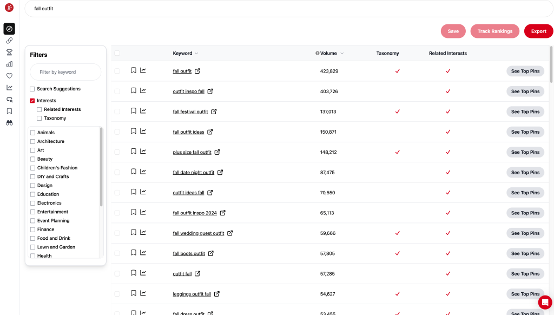The image size is (554, 315).
Task: View trend chart for 'outfit inspo fall'
Action: (143, 90)
